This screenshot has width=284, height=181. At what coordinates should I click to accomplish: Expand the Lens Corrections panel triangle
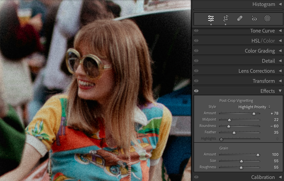click(280, 71)
